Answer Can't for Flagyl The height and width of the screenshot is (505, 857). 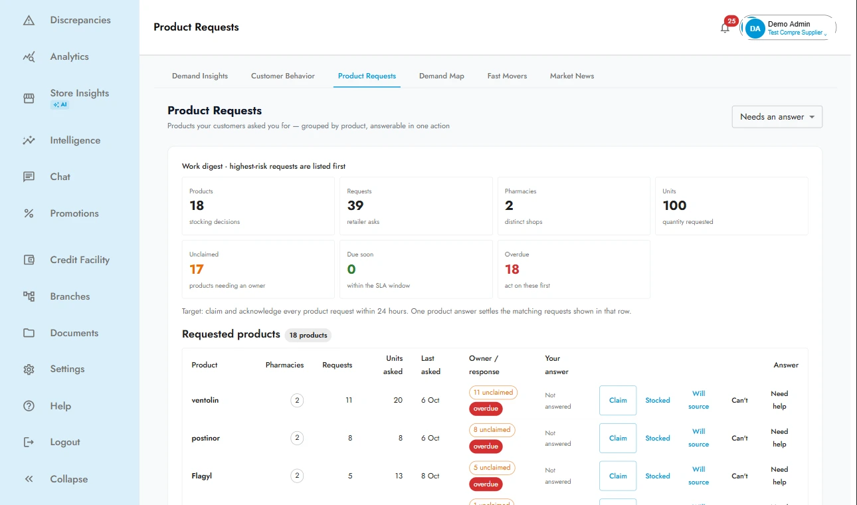(x=739, y=476)
